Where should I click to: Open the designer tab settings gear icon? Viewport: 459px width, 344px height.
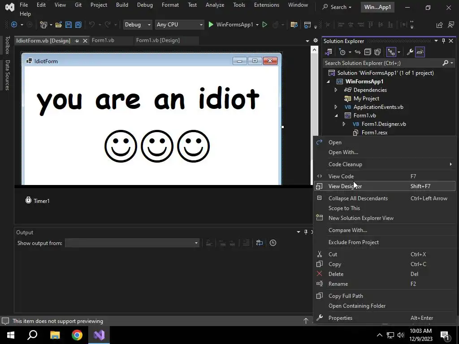point(316,41)
